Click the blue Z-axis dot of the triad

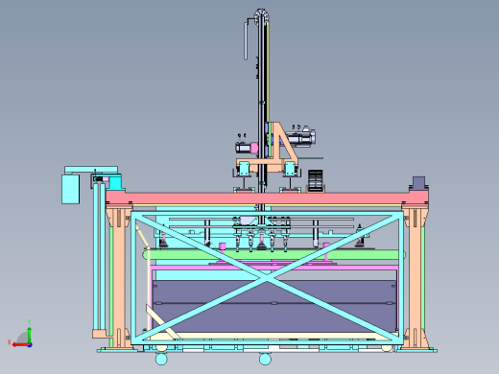(30, 345)
